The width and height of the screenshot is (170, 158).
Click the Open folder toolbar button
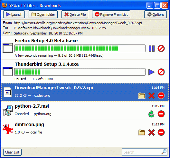coord(43,15)
